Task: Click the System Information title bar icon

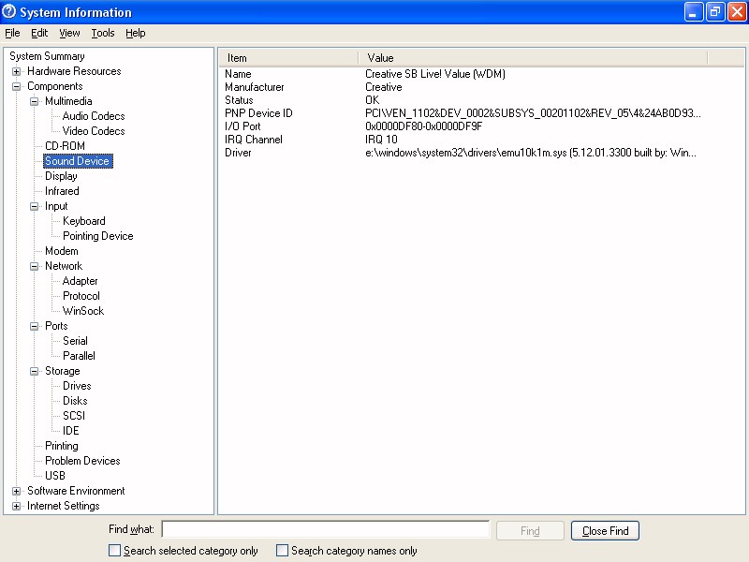Action: pyautogui.click(x=9, y=11)
